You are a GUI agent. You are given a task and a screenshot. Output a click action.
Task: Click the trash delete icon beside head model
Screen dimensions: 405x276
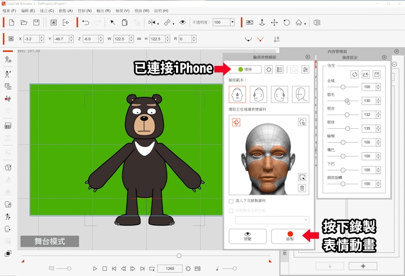click(x=302, y=188)
